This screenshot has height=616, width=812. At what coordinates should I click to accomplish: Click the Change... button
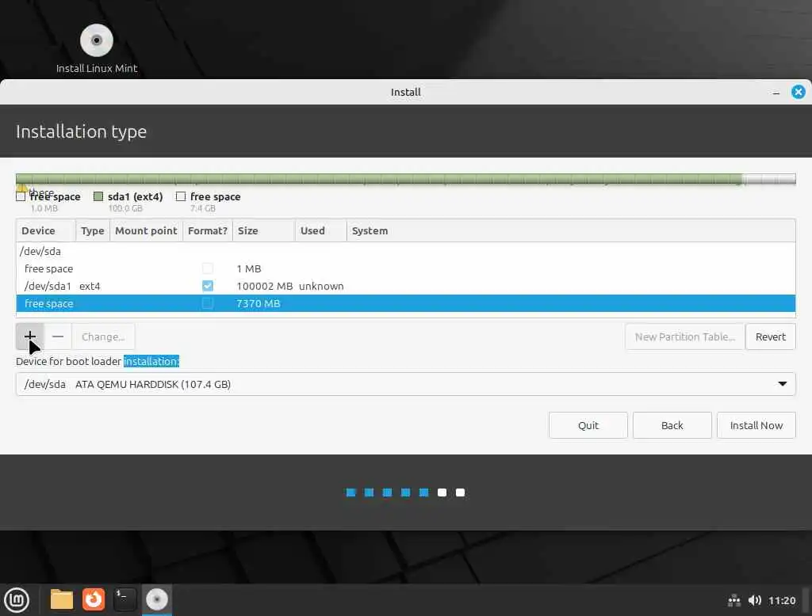(x=104, y=337)
